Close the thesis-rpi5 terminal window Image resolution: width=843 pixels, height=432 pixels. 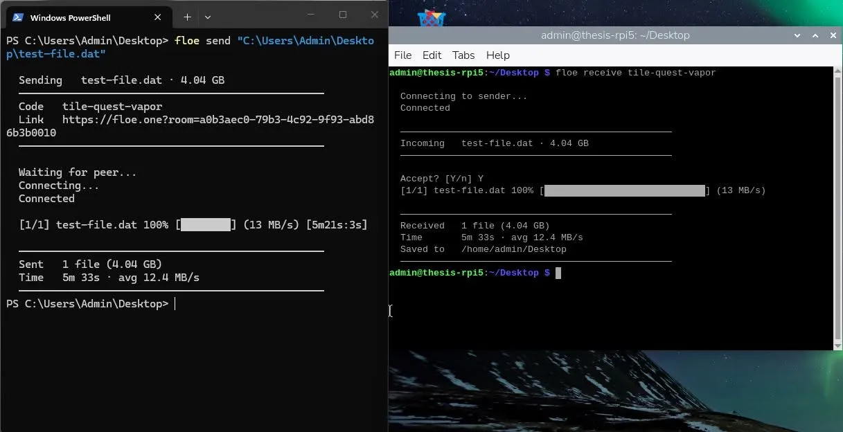[833, 35]
